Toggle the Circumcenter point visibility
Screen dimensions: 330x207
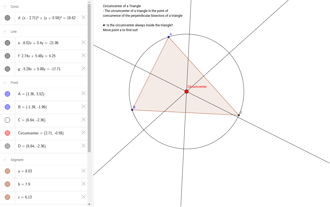(x=8, y=133)
